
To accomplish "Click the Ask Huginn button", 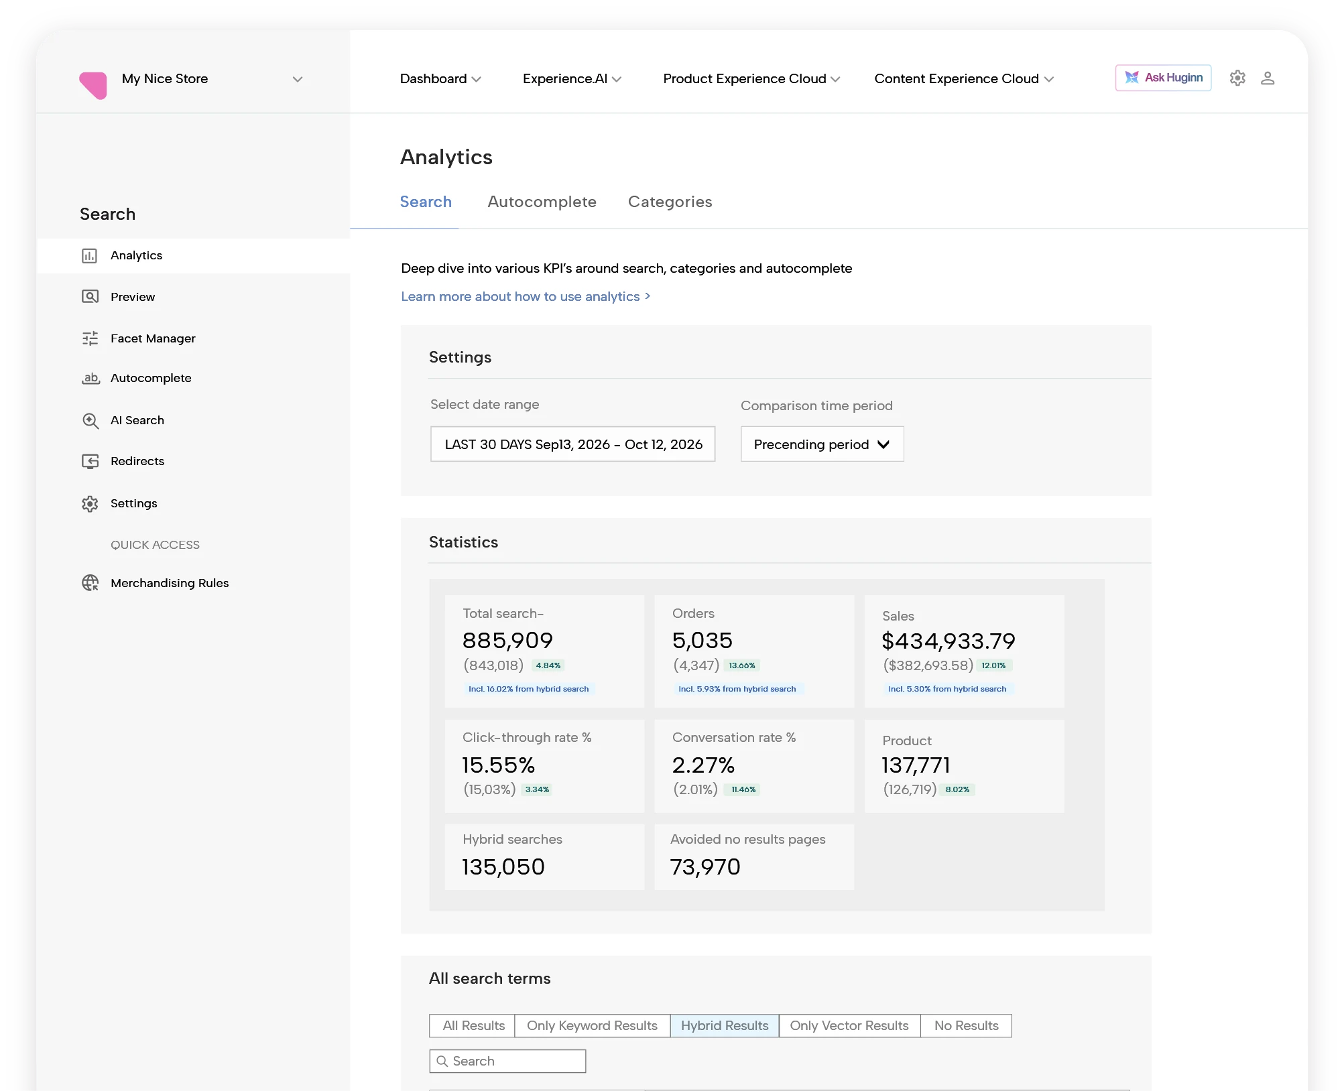I will [1163, 78].
